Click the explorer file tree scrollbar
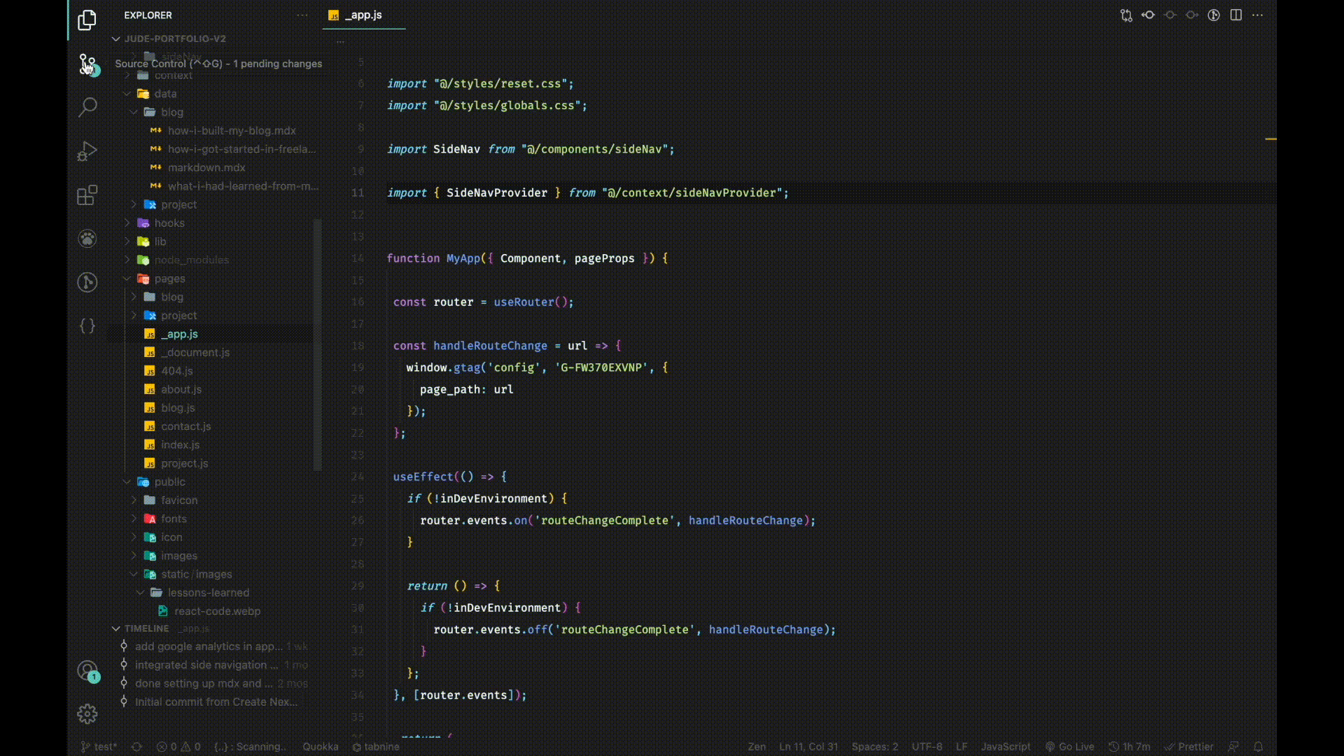 point(318,343)
